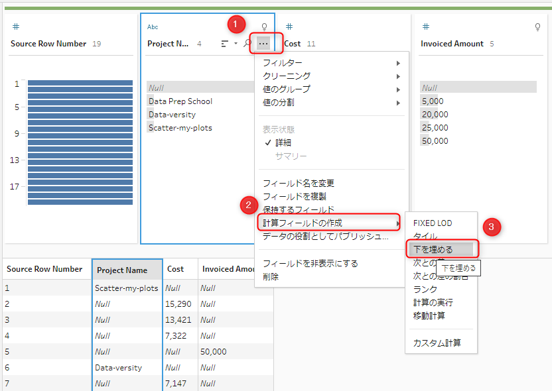Click the Abc data type icon on Project Name
Image resolution: width=552 pixels, height=391 pixels.
[153, 27]
